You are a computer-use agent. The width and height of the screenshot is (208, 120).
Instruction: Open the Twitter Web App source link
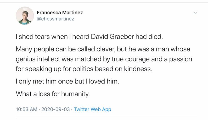92,109
